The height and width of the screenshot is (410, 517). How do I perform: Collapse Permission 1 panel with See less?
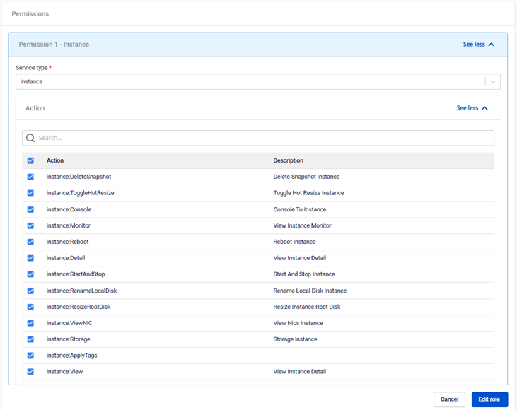pyautogui.click(x=478, y=45)
